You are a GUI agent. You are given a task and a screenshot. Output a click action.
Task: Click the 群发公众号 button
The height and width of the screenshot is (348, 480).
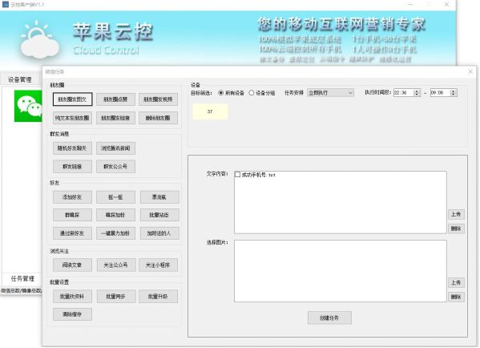(115, 167)
